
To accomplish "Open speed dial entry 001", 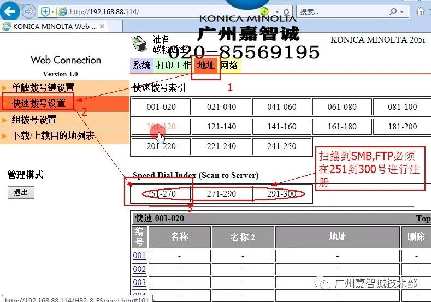I will point(139,256).
